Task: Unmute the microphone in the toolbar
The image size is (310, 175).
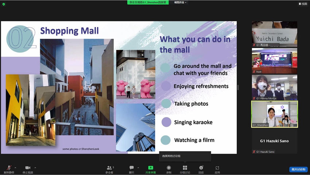Action: tap(8, 168)
